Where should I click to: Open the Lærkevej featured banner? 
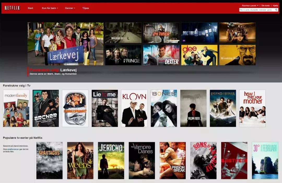(x=66, y=44)
